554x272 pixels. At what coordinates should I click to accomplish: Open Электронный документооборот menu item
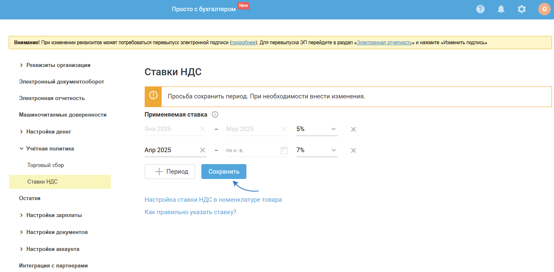click(62, 81)
